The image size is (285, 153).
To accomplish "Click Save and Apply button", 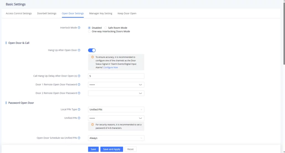I will click(x=112, y=149).
